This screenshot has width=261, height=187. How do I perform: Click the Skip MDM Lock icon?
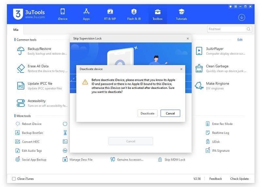tap(160, 160)
